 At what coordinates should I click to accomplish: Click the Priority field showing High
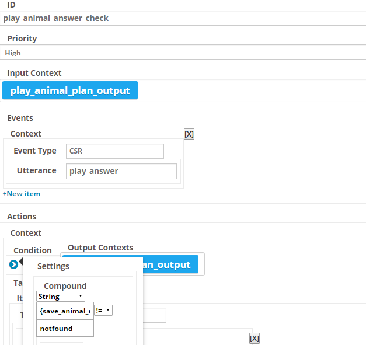183,53
